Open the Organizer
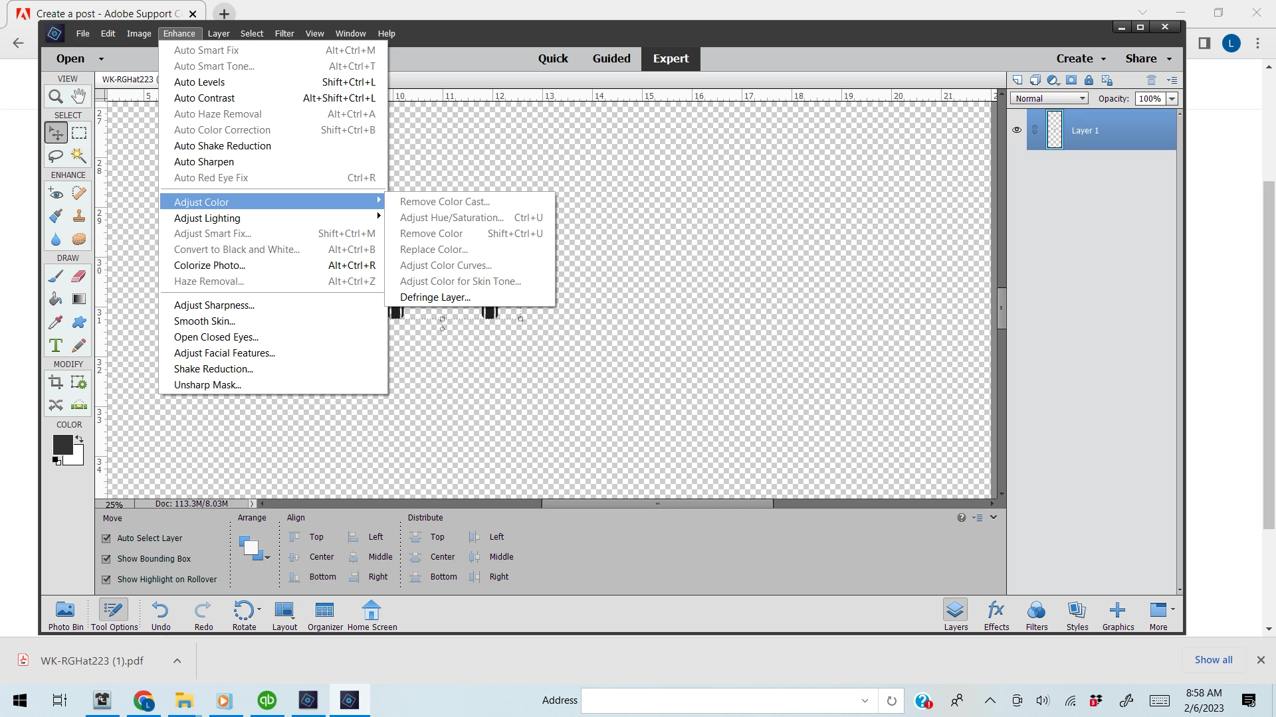 (325, 615)
